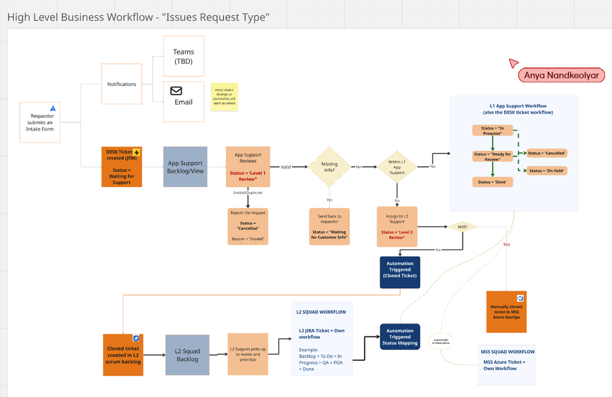Image resolution: width=612 pixels, height=397 pixels.
Task: Click the High Level Business Workflow frame title
Action: (x=138, y=18)
